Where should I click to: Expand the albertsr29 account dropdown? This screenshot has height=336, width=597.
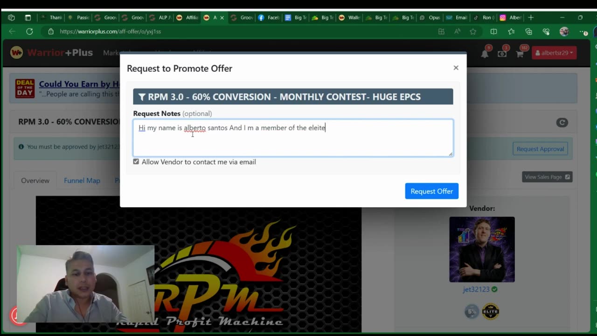pos(554,53)
